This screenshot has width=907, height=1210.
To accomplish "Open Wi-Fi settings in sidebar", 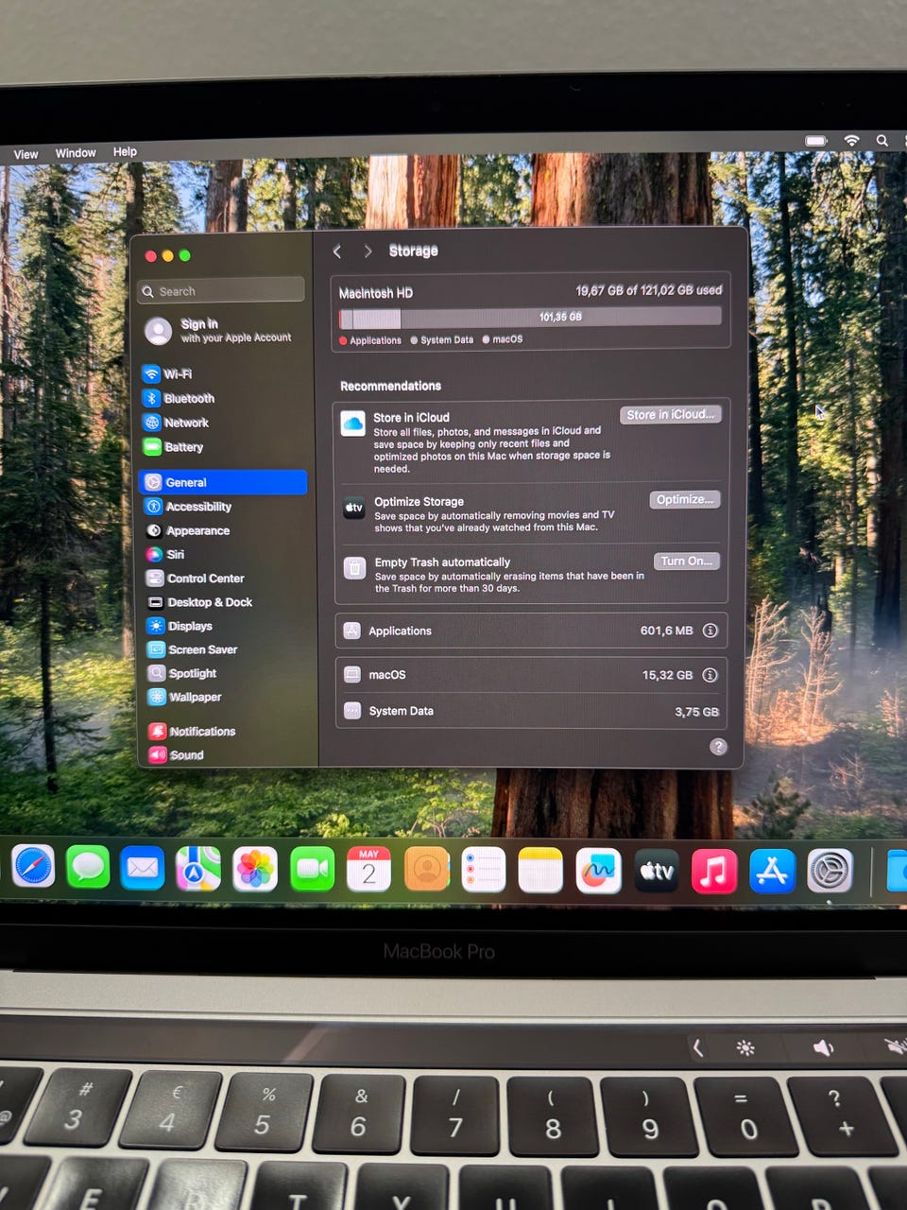I will pyautogui.click(x=168, y=373).
